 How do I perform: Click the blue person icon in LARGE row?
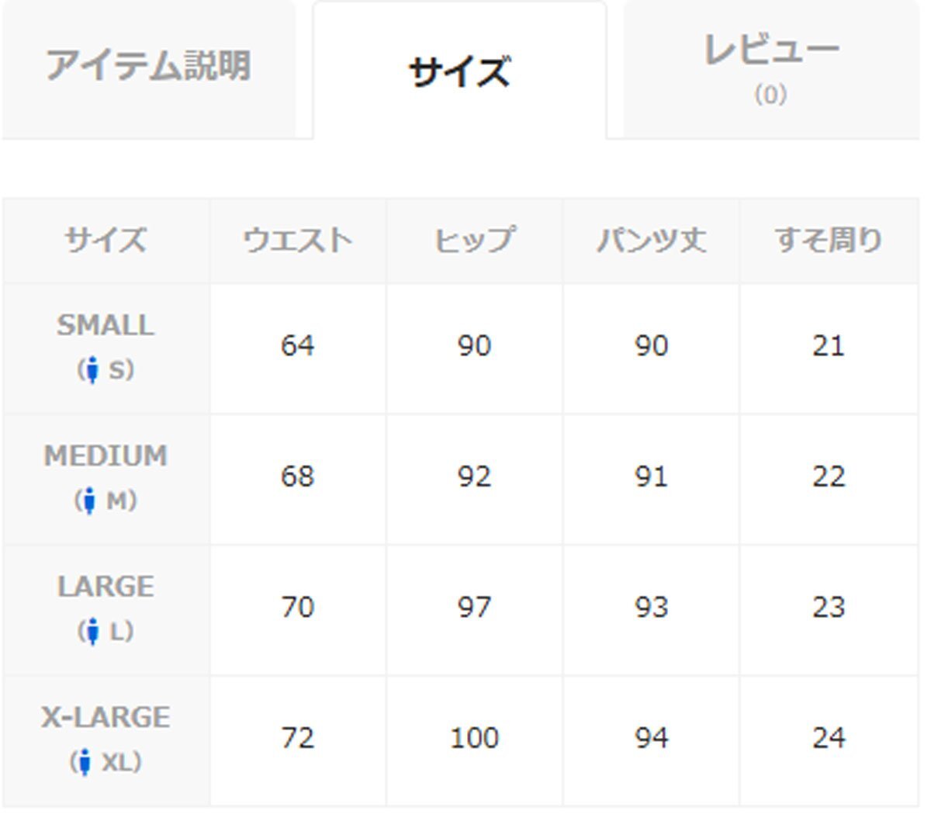(x=93, y=632)
